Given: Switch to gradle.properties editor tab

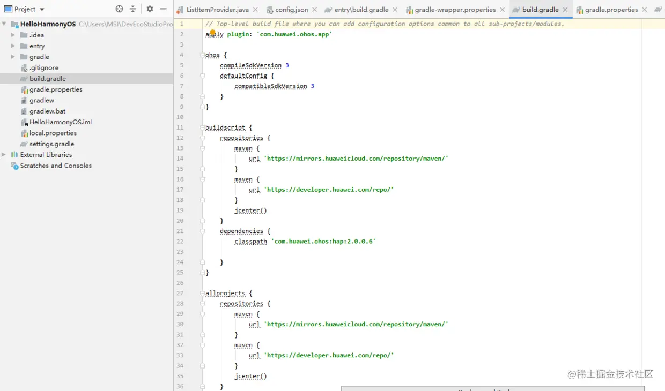Looking at the screenshot, I should point(611,10).
